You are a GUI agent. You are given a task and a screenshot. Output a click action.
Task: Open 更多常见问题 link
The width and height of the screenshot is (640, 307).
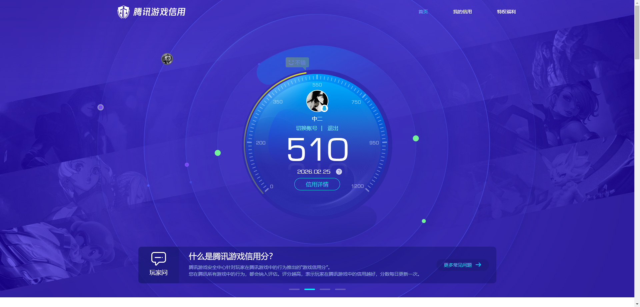click(457, 265)
